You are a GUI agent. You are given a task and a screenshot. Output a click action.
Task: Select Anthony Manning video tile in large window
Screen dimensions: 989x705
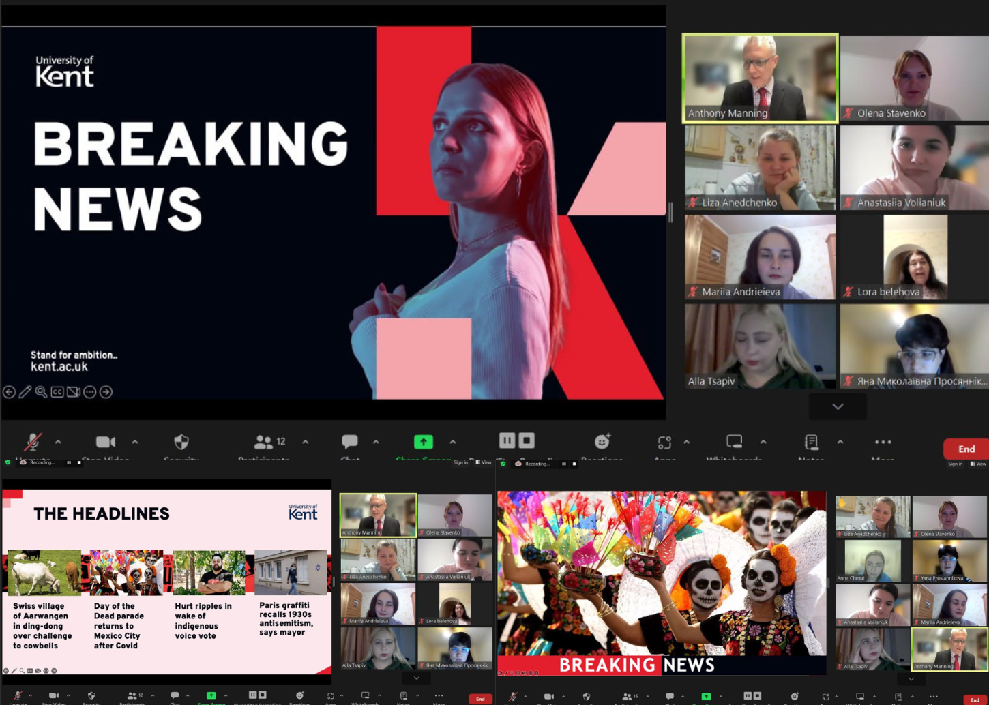click(761, 78)
